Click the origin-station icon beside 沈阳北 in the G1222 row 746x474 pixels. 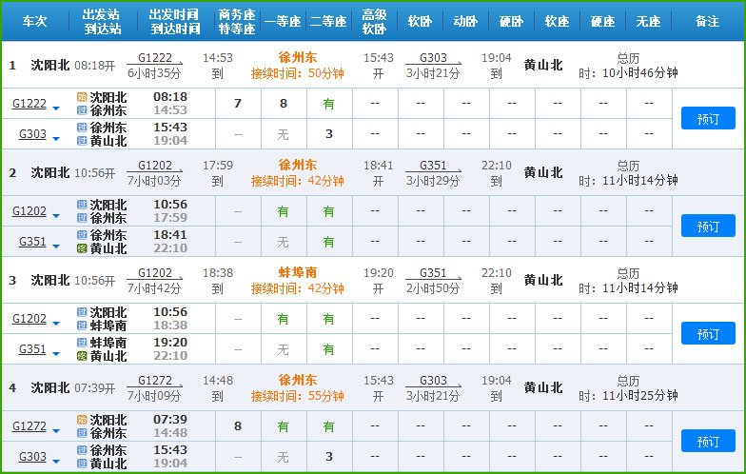[x=82, y=97]
